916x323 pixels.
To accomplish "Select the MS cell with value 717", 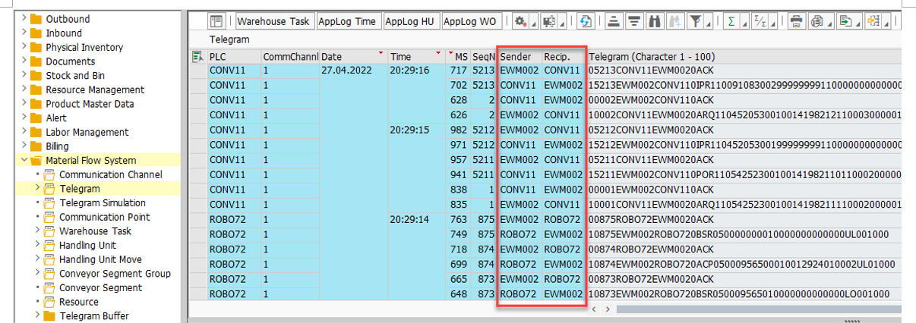I will (458, 71).
